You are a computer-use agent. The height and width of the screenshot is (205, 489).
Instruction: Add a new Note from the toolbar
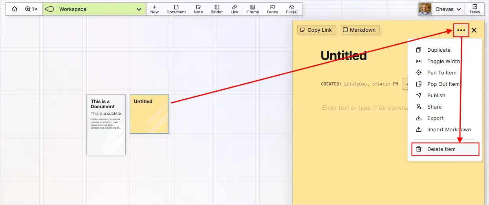coord(198,9)
